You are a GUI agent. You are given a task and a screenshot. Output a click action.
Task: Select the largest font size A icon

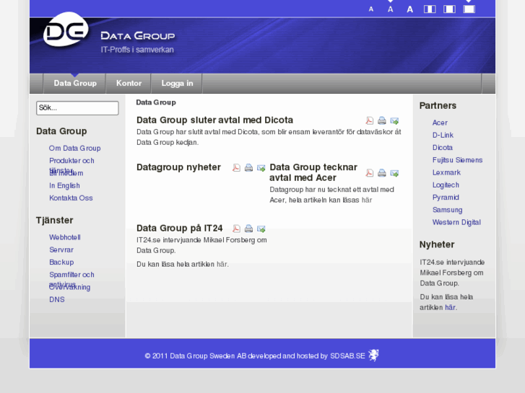point(410,9)
